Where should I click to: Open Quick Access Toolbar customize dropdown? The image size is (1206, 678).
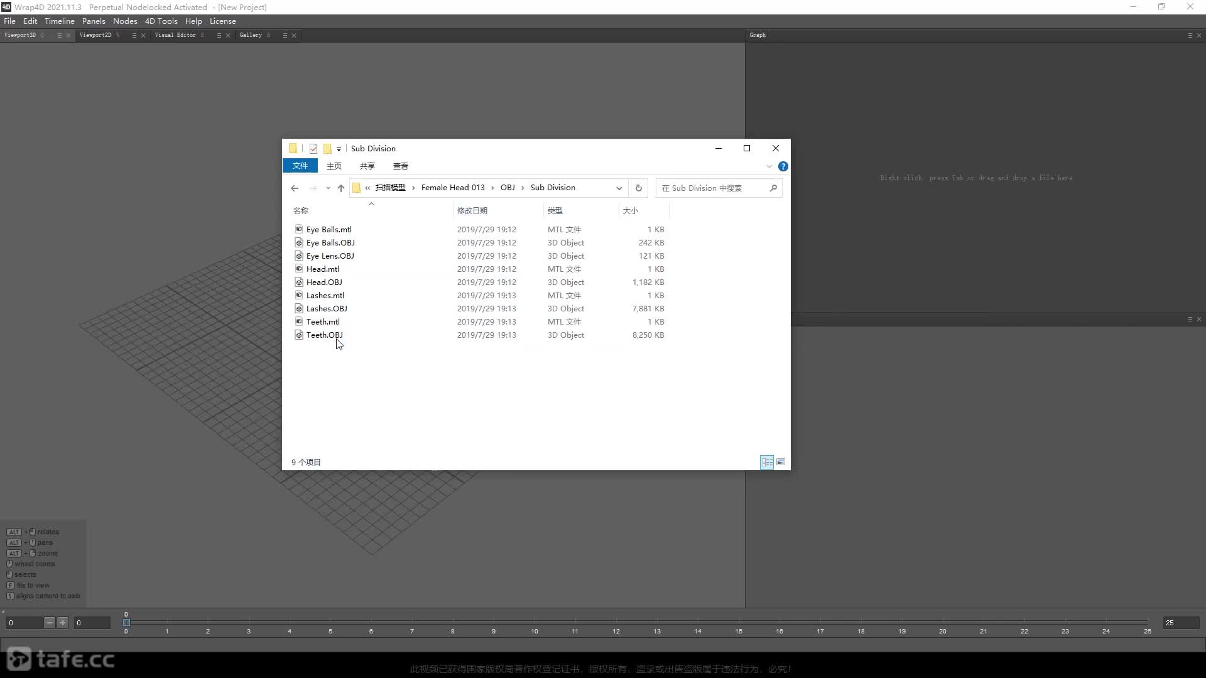339,149
